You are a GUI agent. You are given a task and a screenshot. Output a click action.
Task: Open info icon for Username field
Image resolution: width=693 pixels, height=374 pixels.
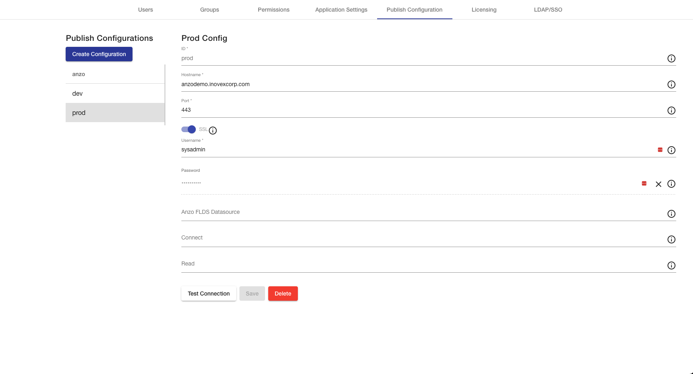coord(671,150)
